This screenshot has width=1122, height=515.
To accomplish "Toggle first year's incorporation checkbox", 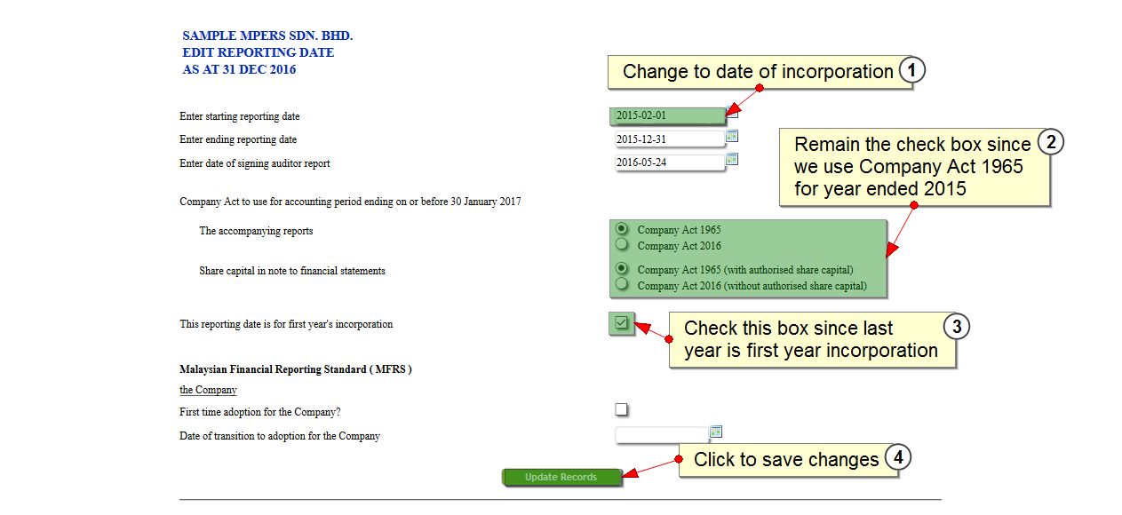I will (621, 323).
